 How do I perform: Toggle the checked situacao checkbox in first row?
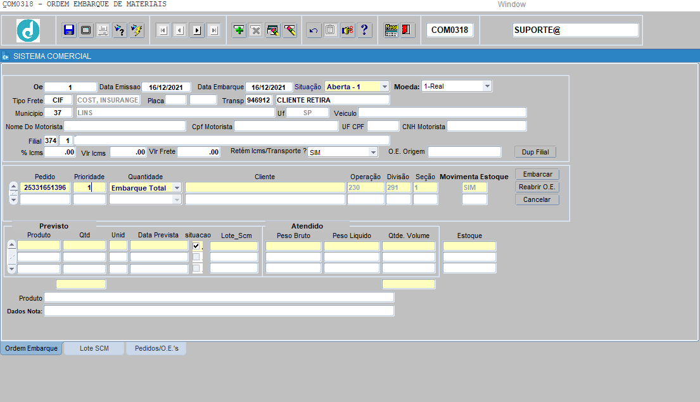coord(196,246)
